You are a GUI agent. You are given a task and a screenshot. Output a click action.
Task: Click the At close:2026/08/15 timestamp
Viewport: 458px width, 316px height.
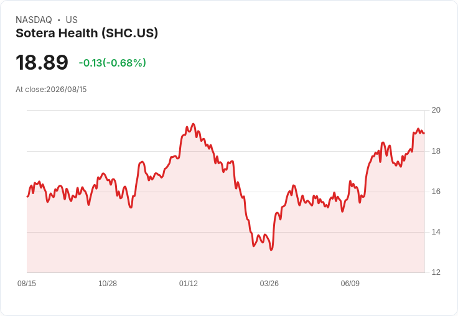pyautogui.click(x=51, y=90)
